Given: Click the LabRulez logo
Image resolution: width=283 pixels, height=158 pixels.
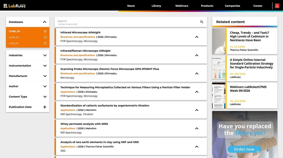Looking at the screenshot, I should coord(15,6).
